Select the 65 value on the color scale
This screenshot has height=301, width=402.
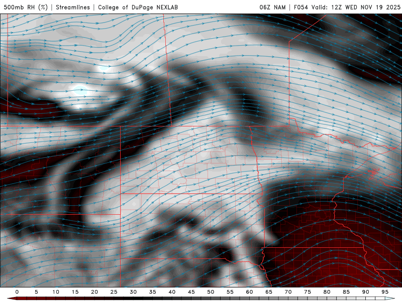coord(269,292)
